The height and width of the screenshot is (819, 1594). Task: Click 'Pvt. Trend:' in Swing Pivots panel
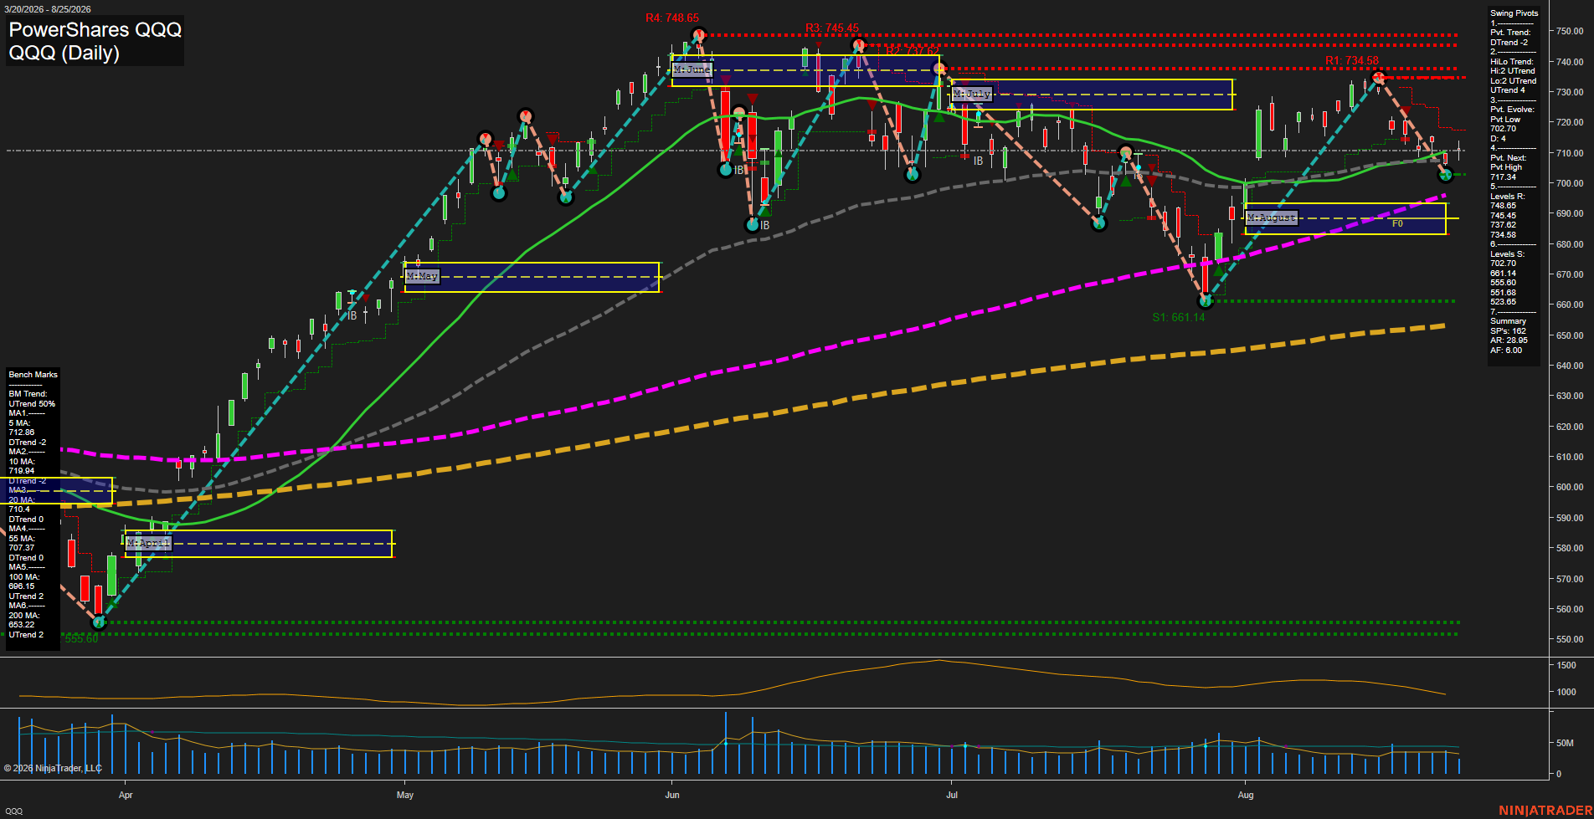(x=1510, y=33)
